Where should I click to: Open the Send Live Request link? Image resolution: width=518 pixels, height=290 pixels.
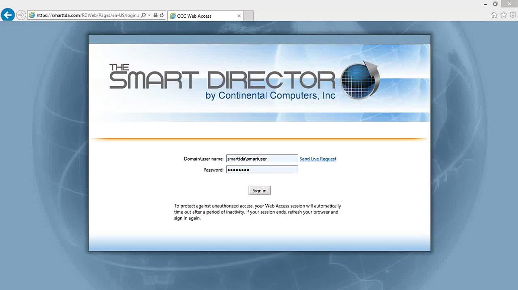point(318,159)
